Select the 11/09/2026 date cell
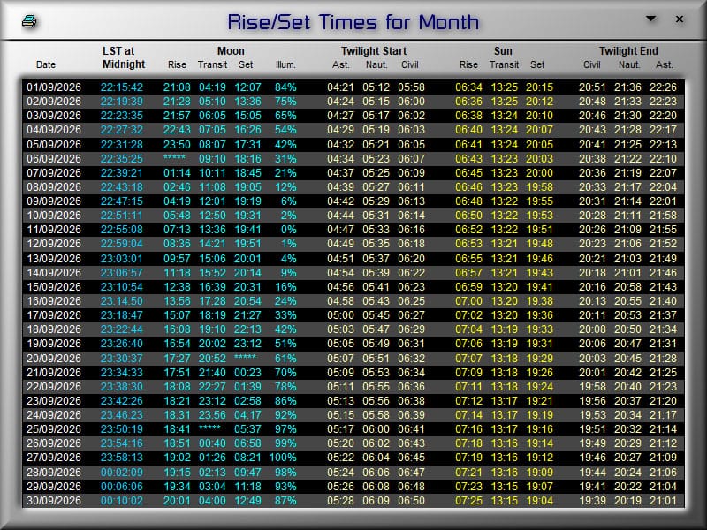This screenshot has height=530, width=707. [54, 230]
